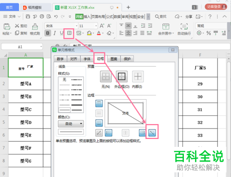Open the 查找 search tool
231x177 pixels.
pos(161,16)
